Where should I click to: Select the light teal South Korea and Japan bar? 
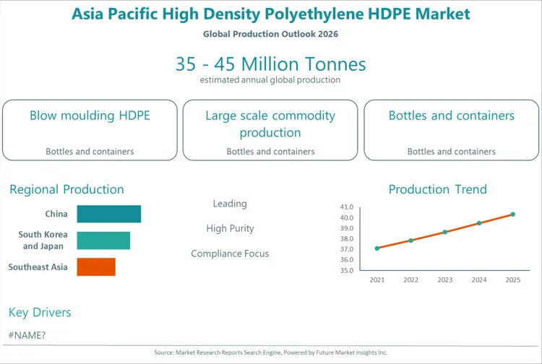(103, 240)
